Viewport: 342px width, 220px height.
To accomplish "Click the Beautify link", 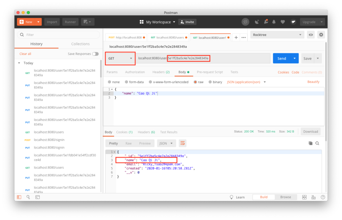I will (313, 82).
